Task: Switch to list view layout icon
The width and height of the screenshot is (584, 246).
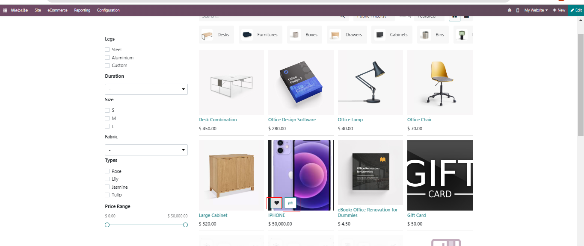Action: pos(467,17)
